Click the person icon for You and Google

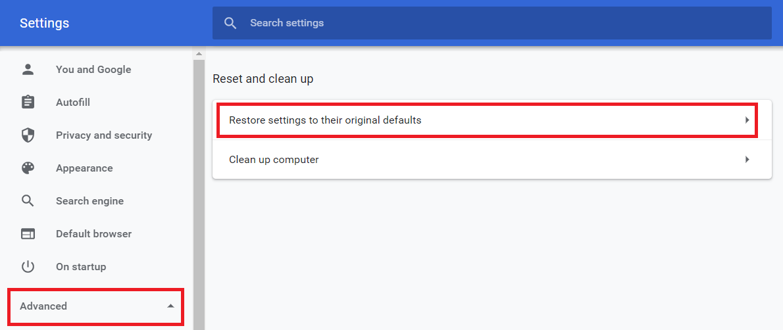(x=28, y=69)
